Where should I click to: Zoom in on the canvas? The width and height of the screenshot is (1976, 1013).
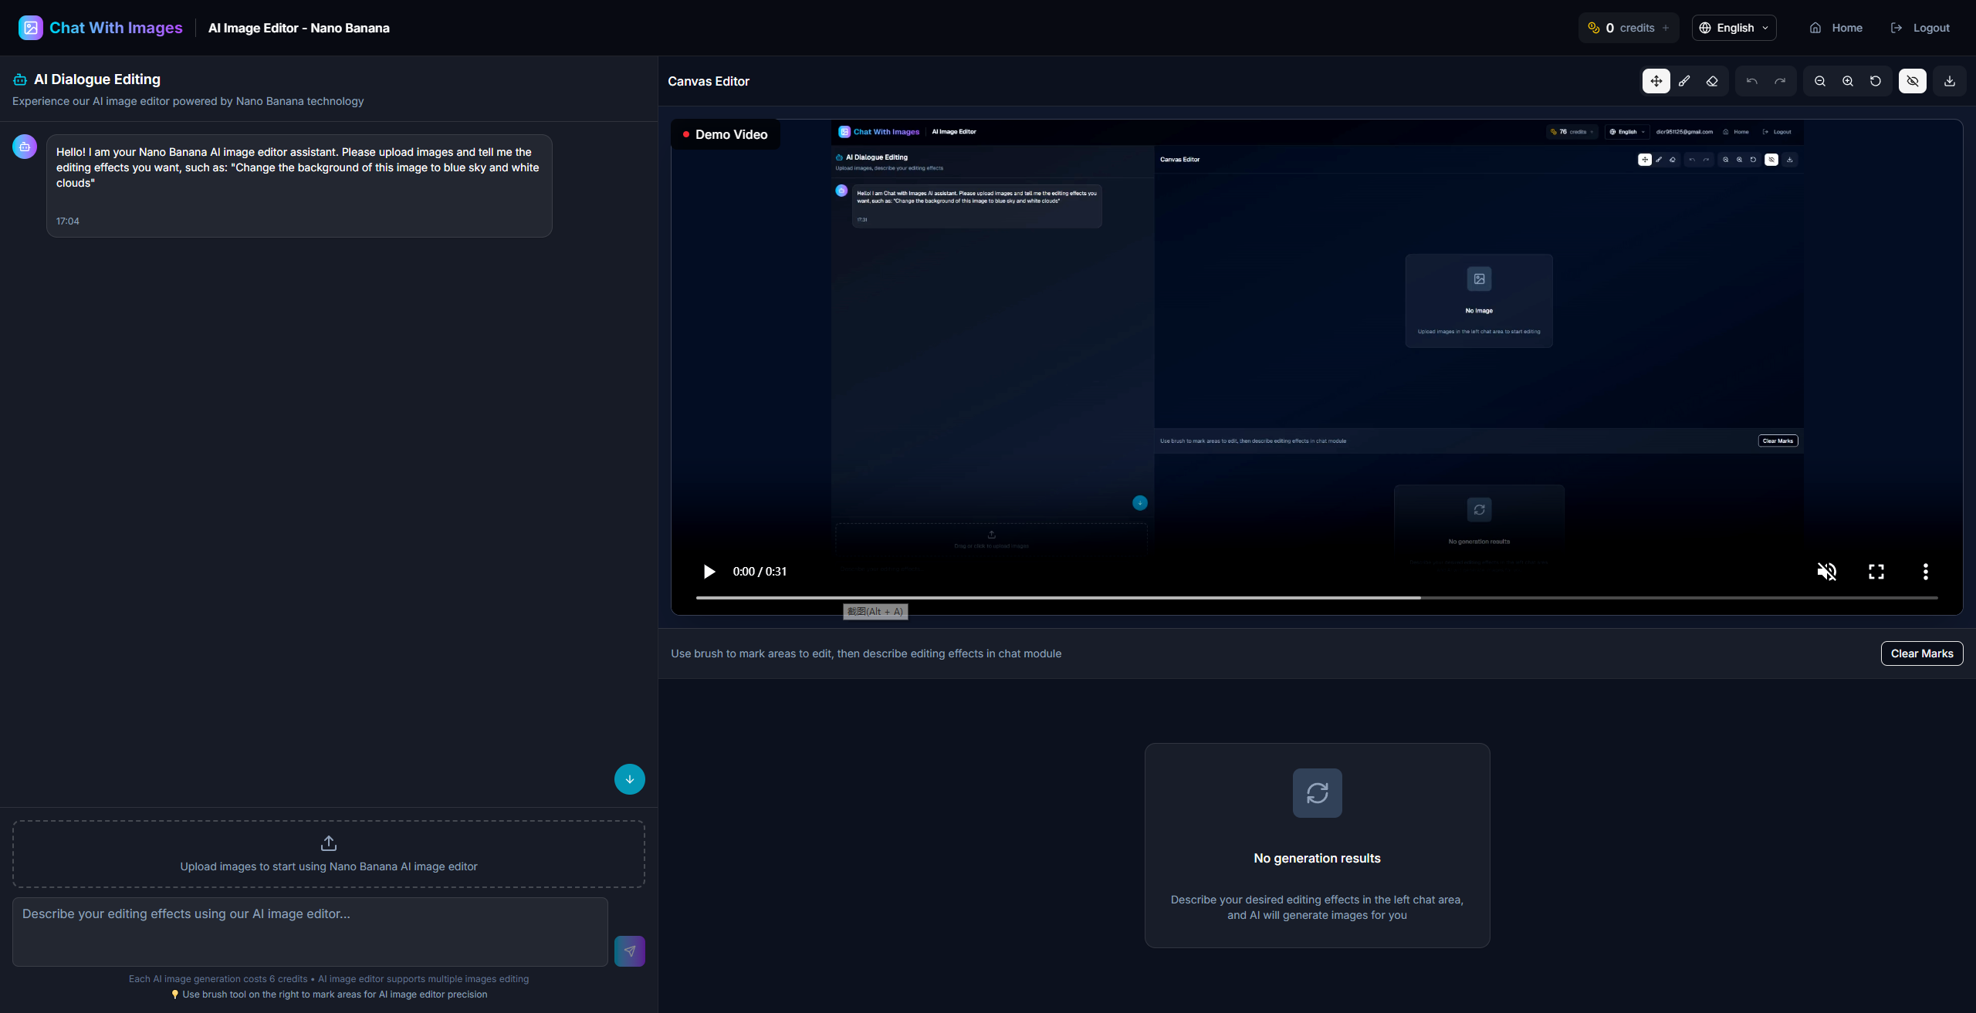1848,81
